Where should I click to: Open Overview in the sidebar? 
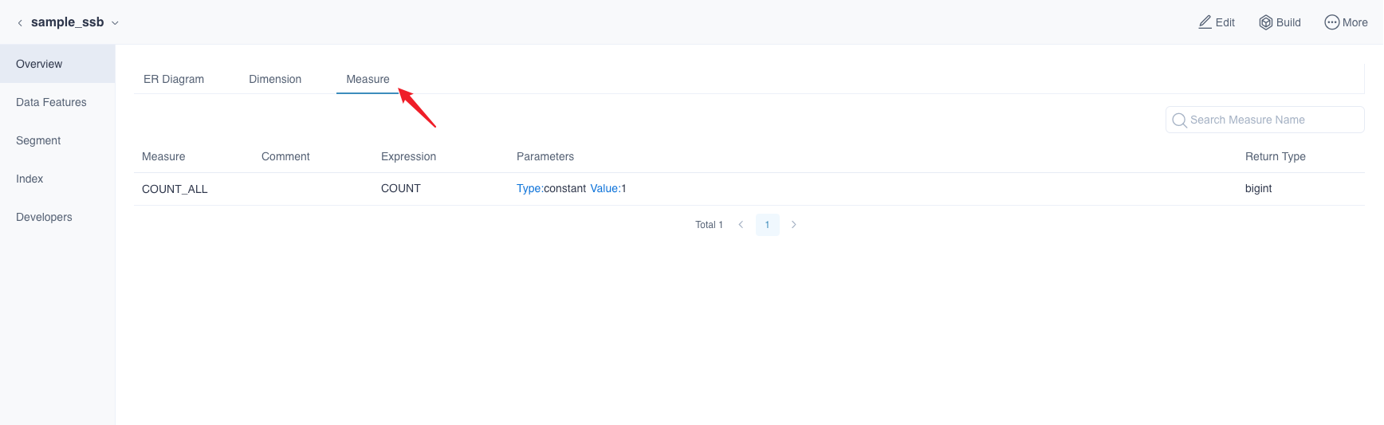[x=39, y=64]
